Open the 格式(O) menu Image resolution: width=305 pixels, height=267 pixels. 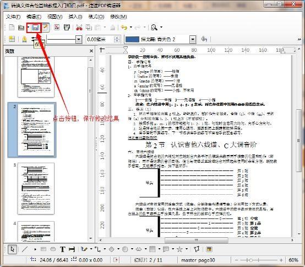point(96,17)
